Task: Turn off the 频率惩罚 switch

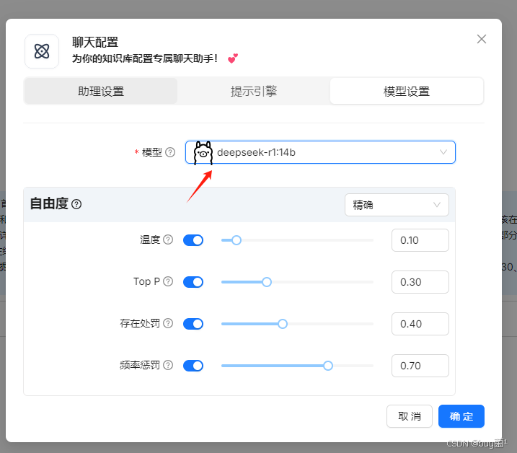Action: [193, 366]
